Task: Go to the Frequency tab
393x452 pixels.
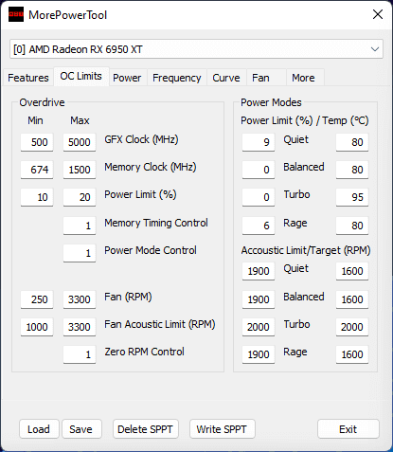Action: click(177, 78)
